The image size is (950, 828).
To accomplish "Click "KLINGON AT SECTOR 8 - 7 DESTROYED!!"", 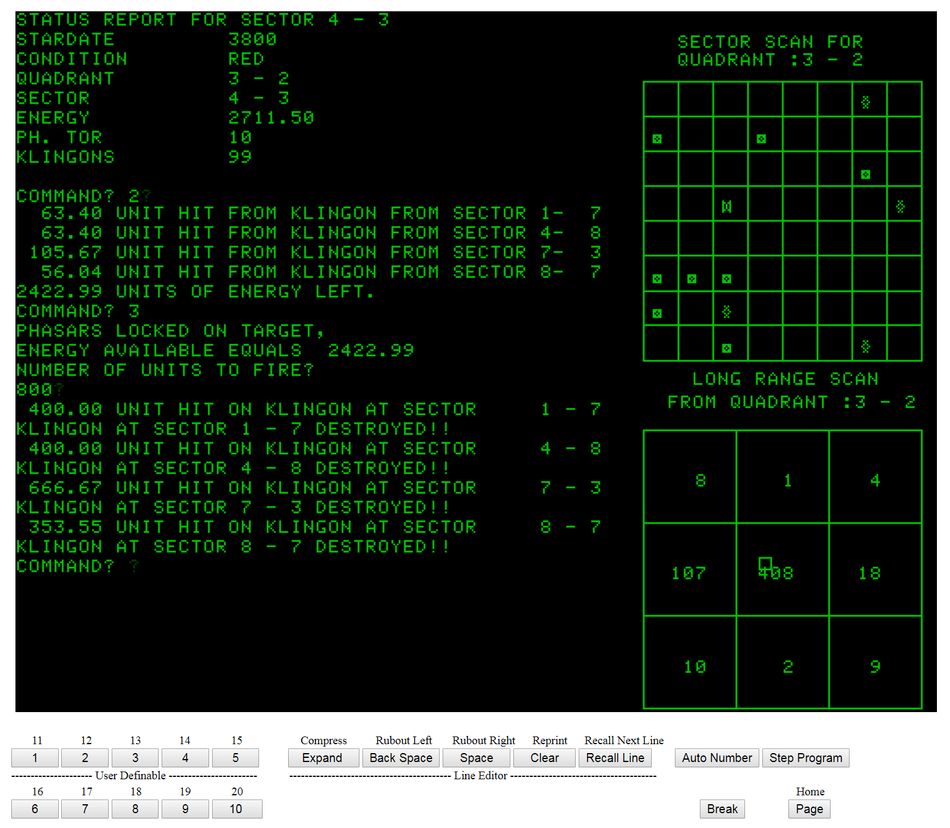I will pyautogui.click(x=233, y=547).
